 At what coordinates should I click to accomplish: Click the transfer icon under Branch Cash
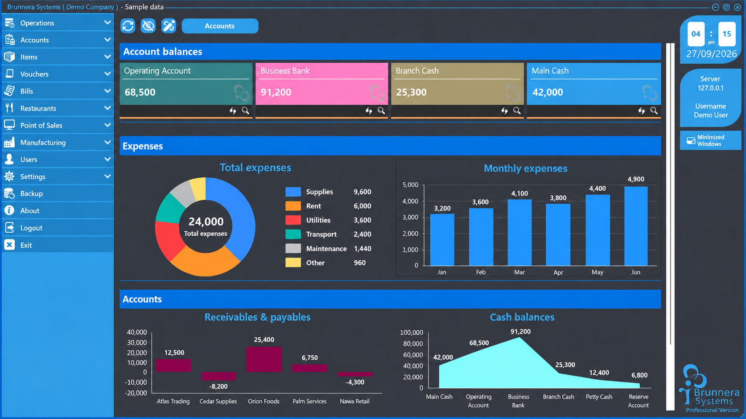click(x=504, y=111)
